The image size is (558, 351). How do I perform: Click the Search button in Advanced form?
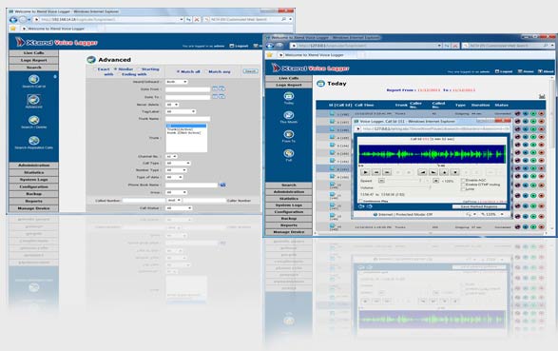pos(250,71)
